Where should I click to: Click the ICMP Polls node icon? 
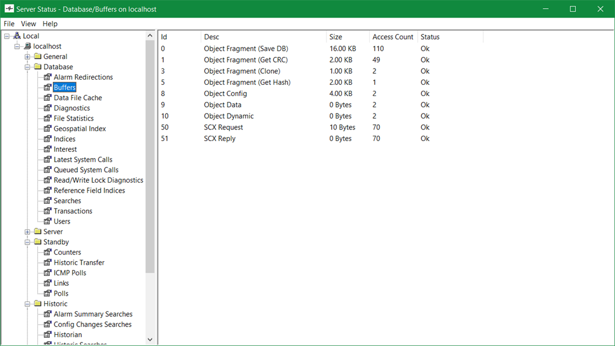(x=48, y=273)
